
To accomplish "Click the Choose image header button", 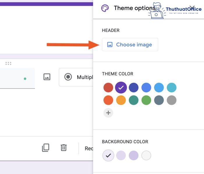I will [130, 44].
